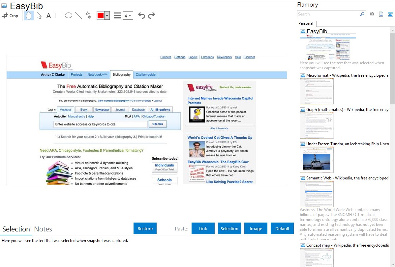Open the Semantic Web snapshot thumbnail
This screenshot has height=267, width=395.
point(317,194)
